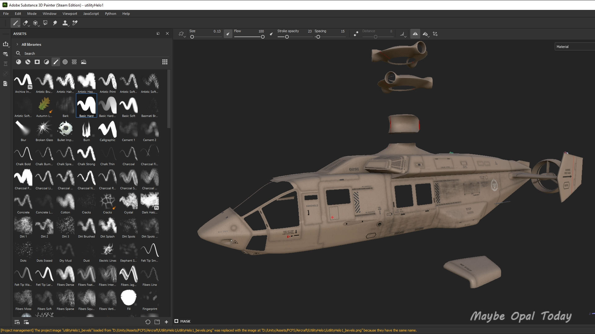This screenshot has width=595, height=334.
Task: Select the Chalk Strong brush
Action: pos(86,154)
